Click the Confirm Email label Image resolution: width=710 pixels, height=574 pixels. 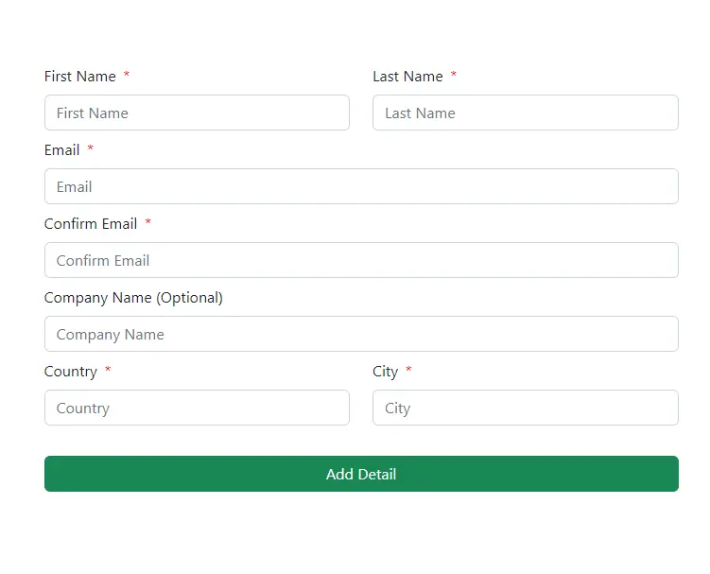tap(91, 224)
